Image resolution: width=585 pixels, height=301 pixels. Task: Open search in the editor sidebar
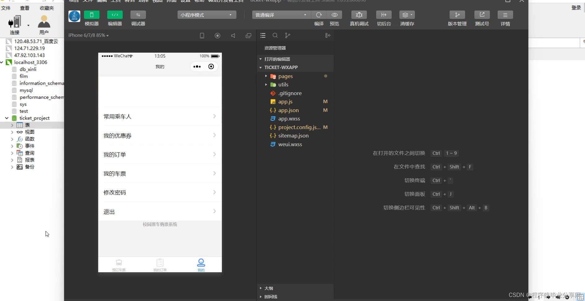tap(275, 36)
